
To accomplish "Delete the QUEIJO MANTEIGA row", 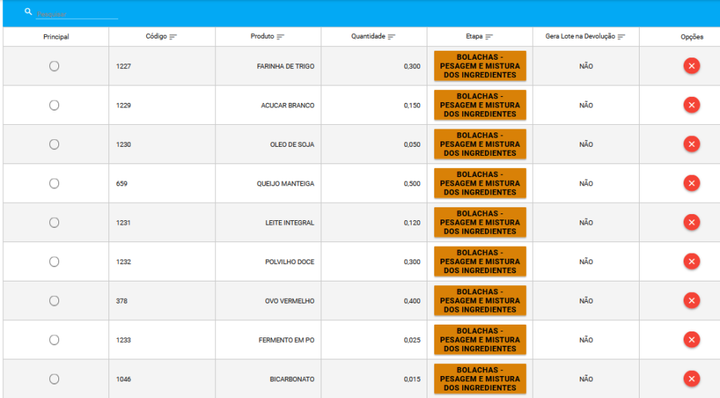I will pos(691,183).
